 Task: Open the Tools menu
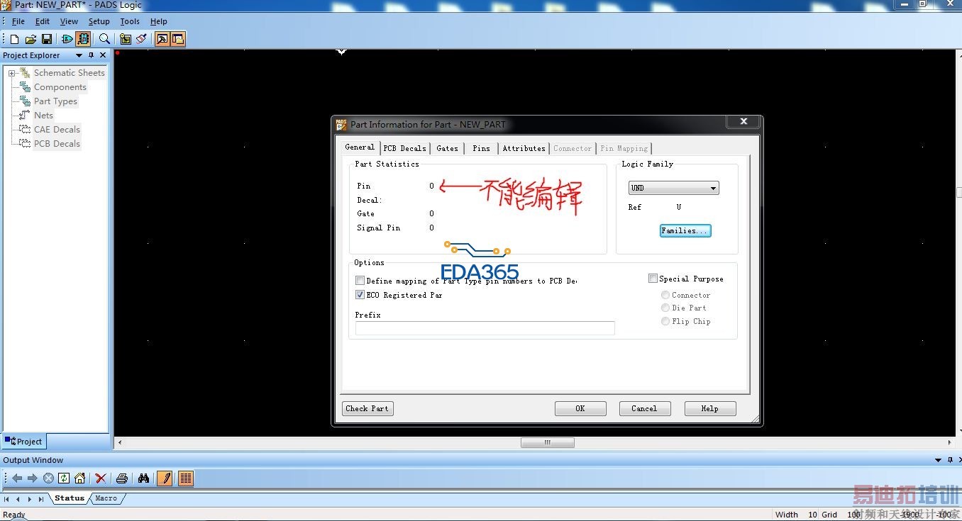point(130,21)
